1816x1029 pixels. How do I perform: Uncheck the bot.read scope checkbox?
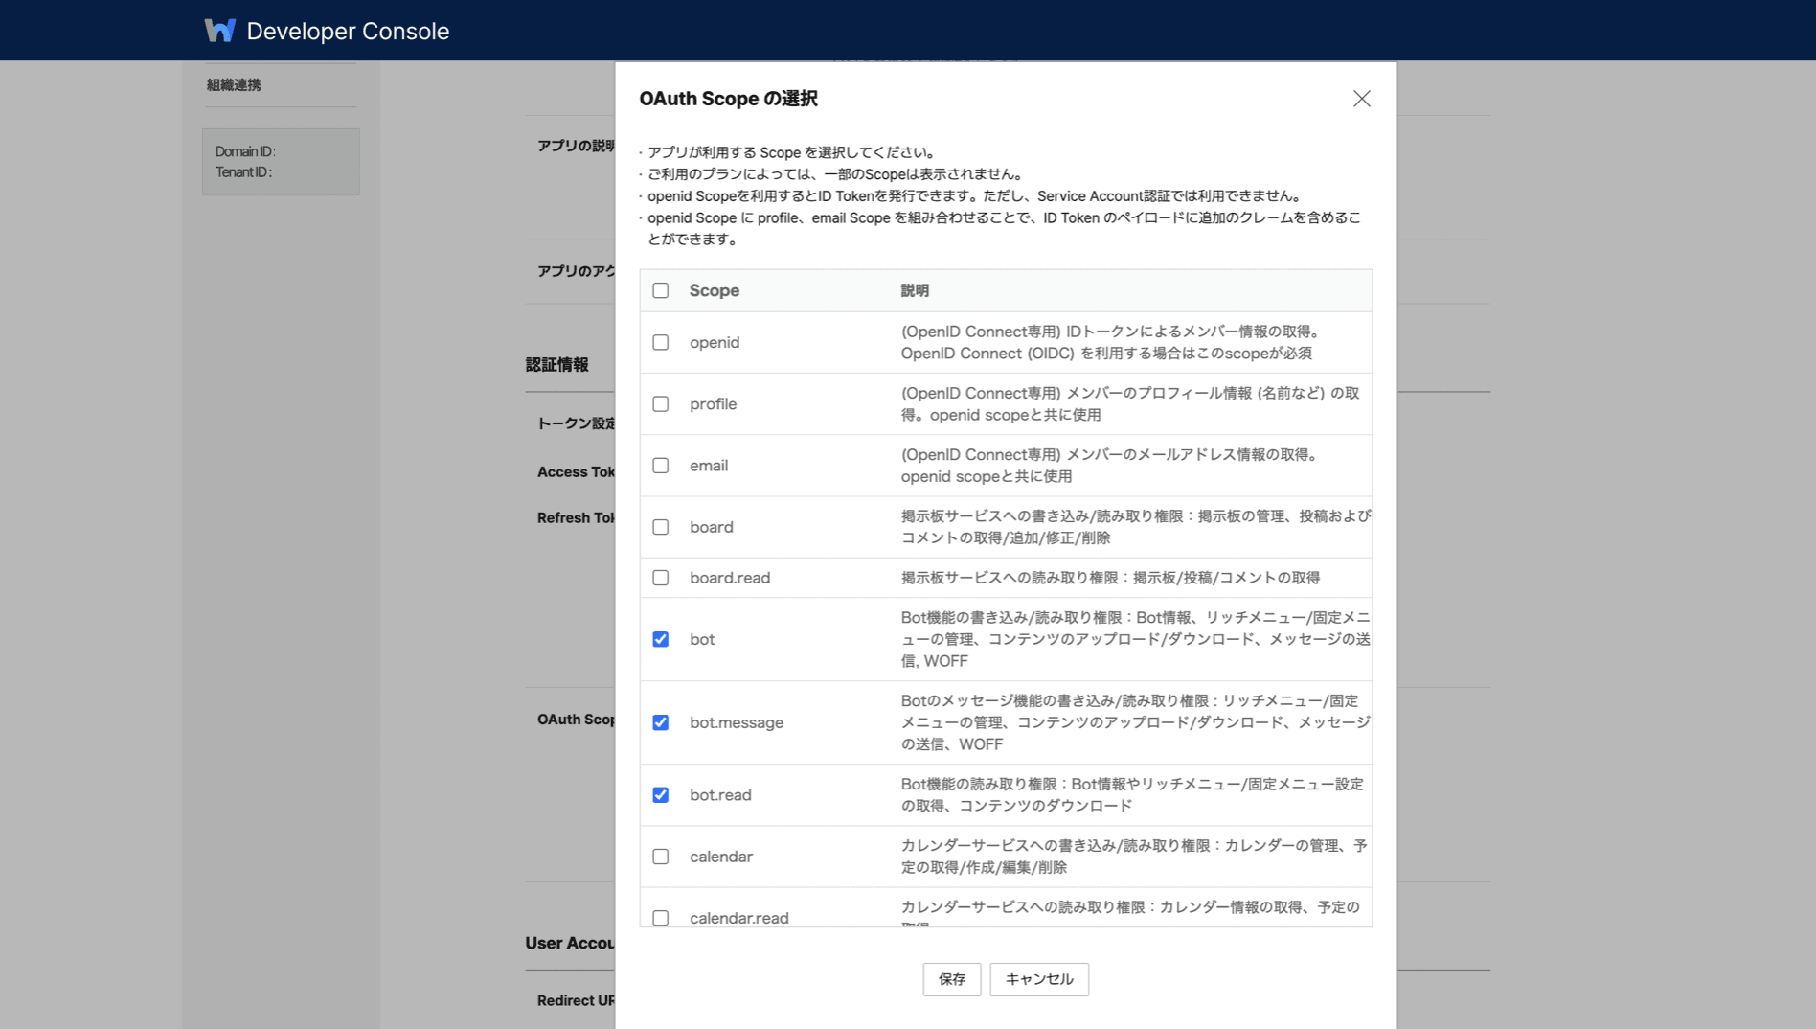click(661, 795)
